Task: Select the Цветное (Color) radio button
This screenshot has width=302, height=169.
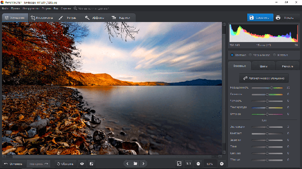Action: pos(232,55)
